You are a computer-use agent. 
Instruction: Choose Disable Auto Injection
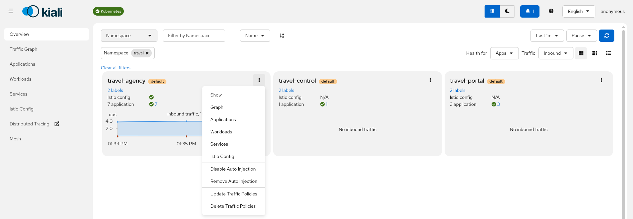[x=234, y=169]
